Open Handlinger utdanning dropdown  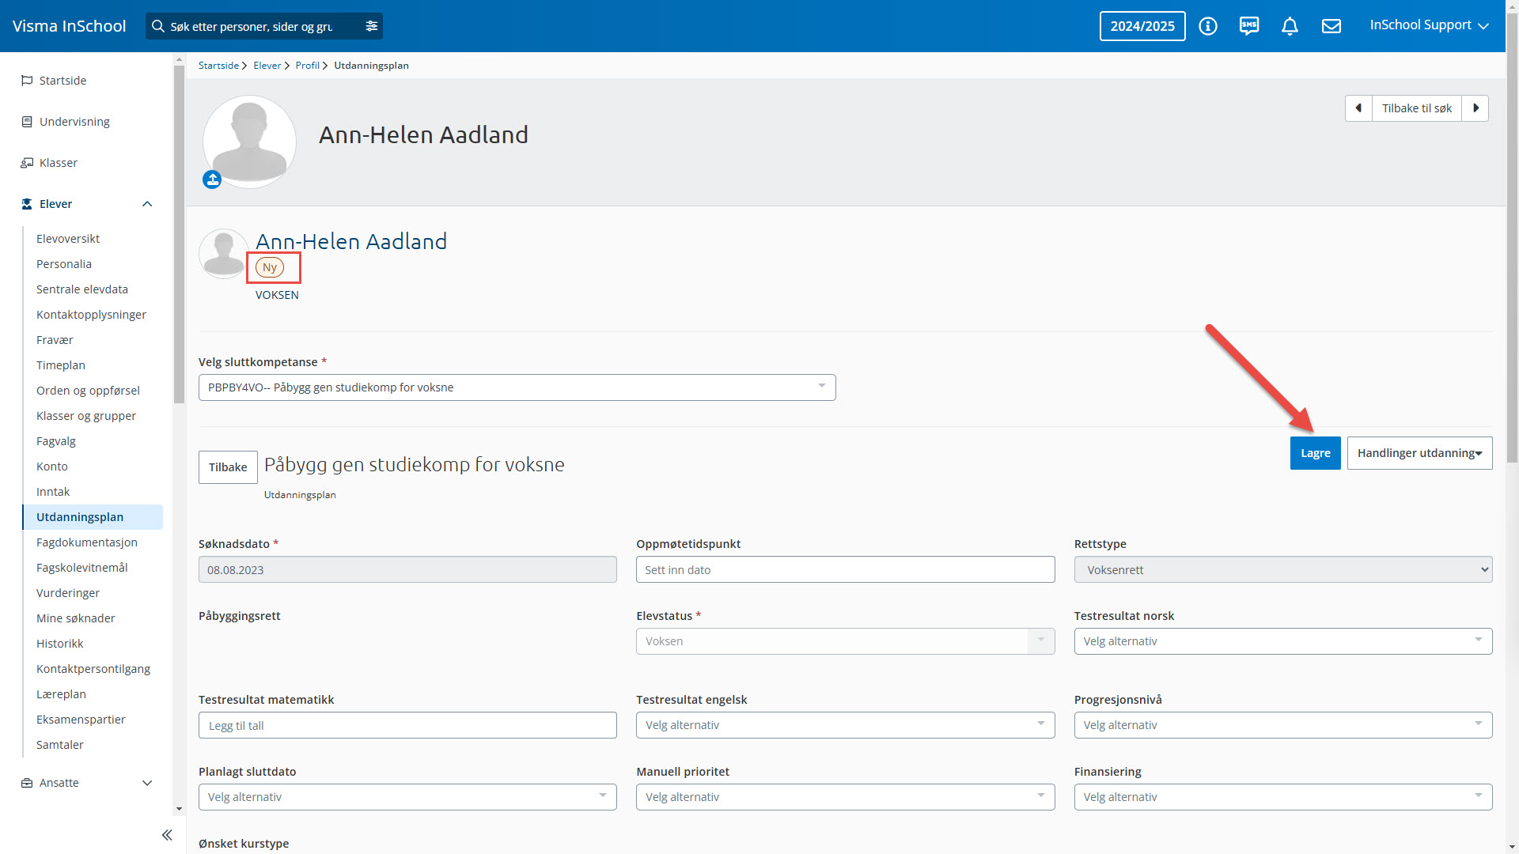pos(1419,453)
